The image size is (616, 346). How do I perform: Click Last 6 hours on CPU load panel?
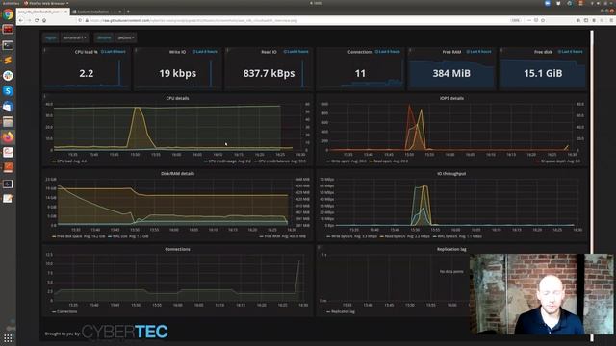[114, 52]
